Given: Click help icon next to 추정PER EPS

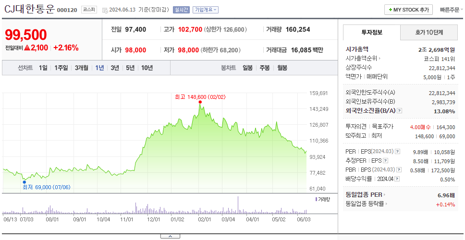Looking at the screenshot, I should (386, 161).
